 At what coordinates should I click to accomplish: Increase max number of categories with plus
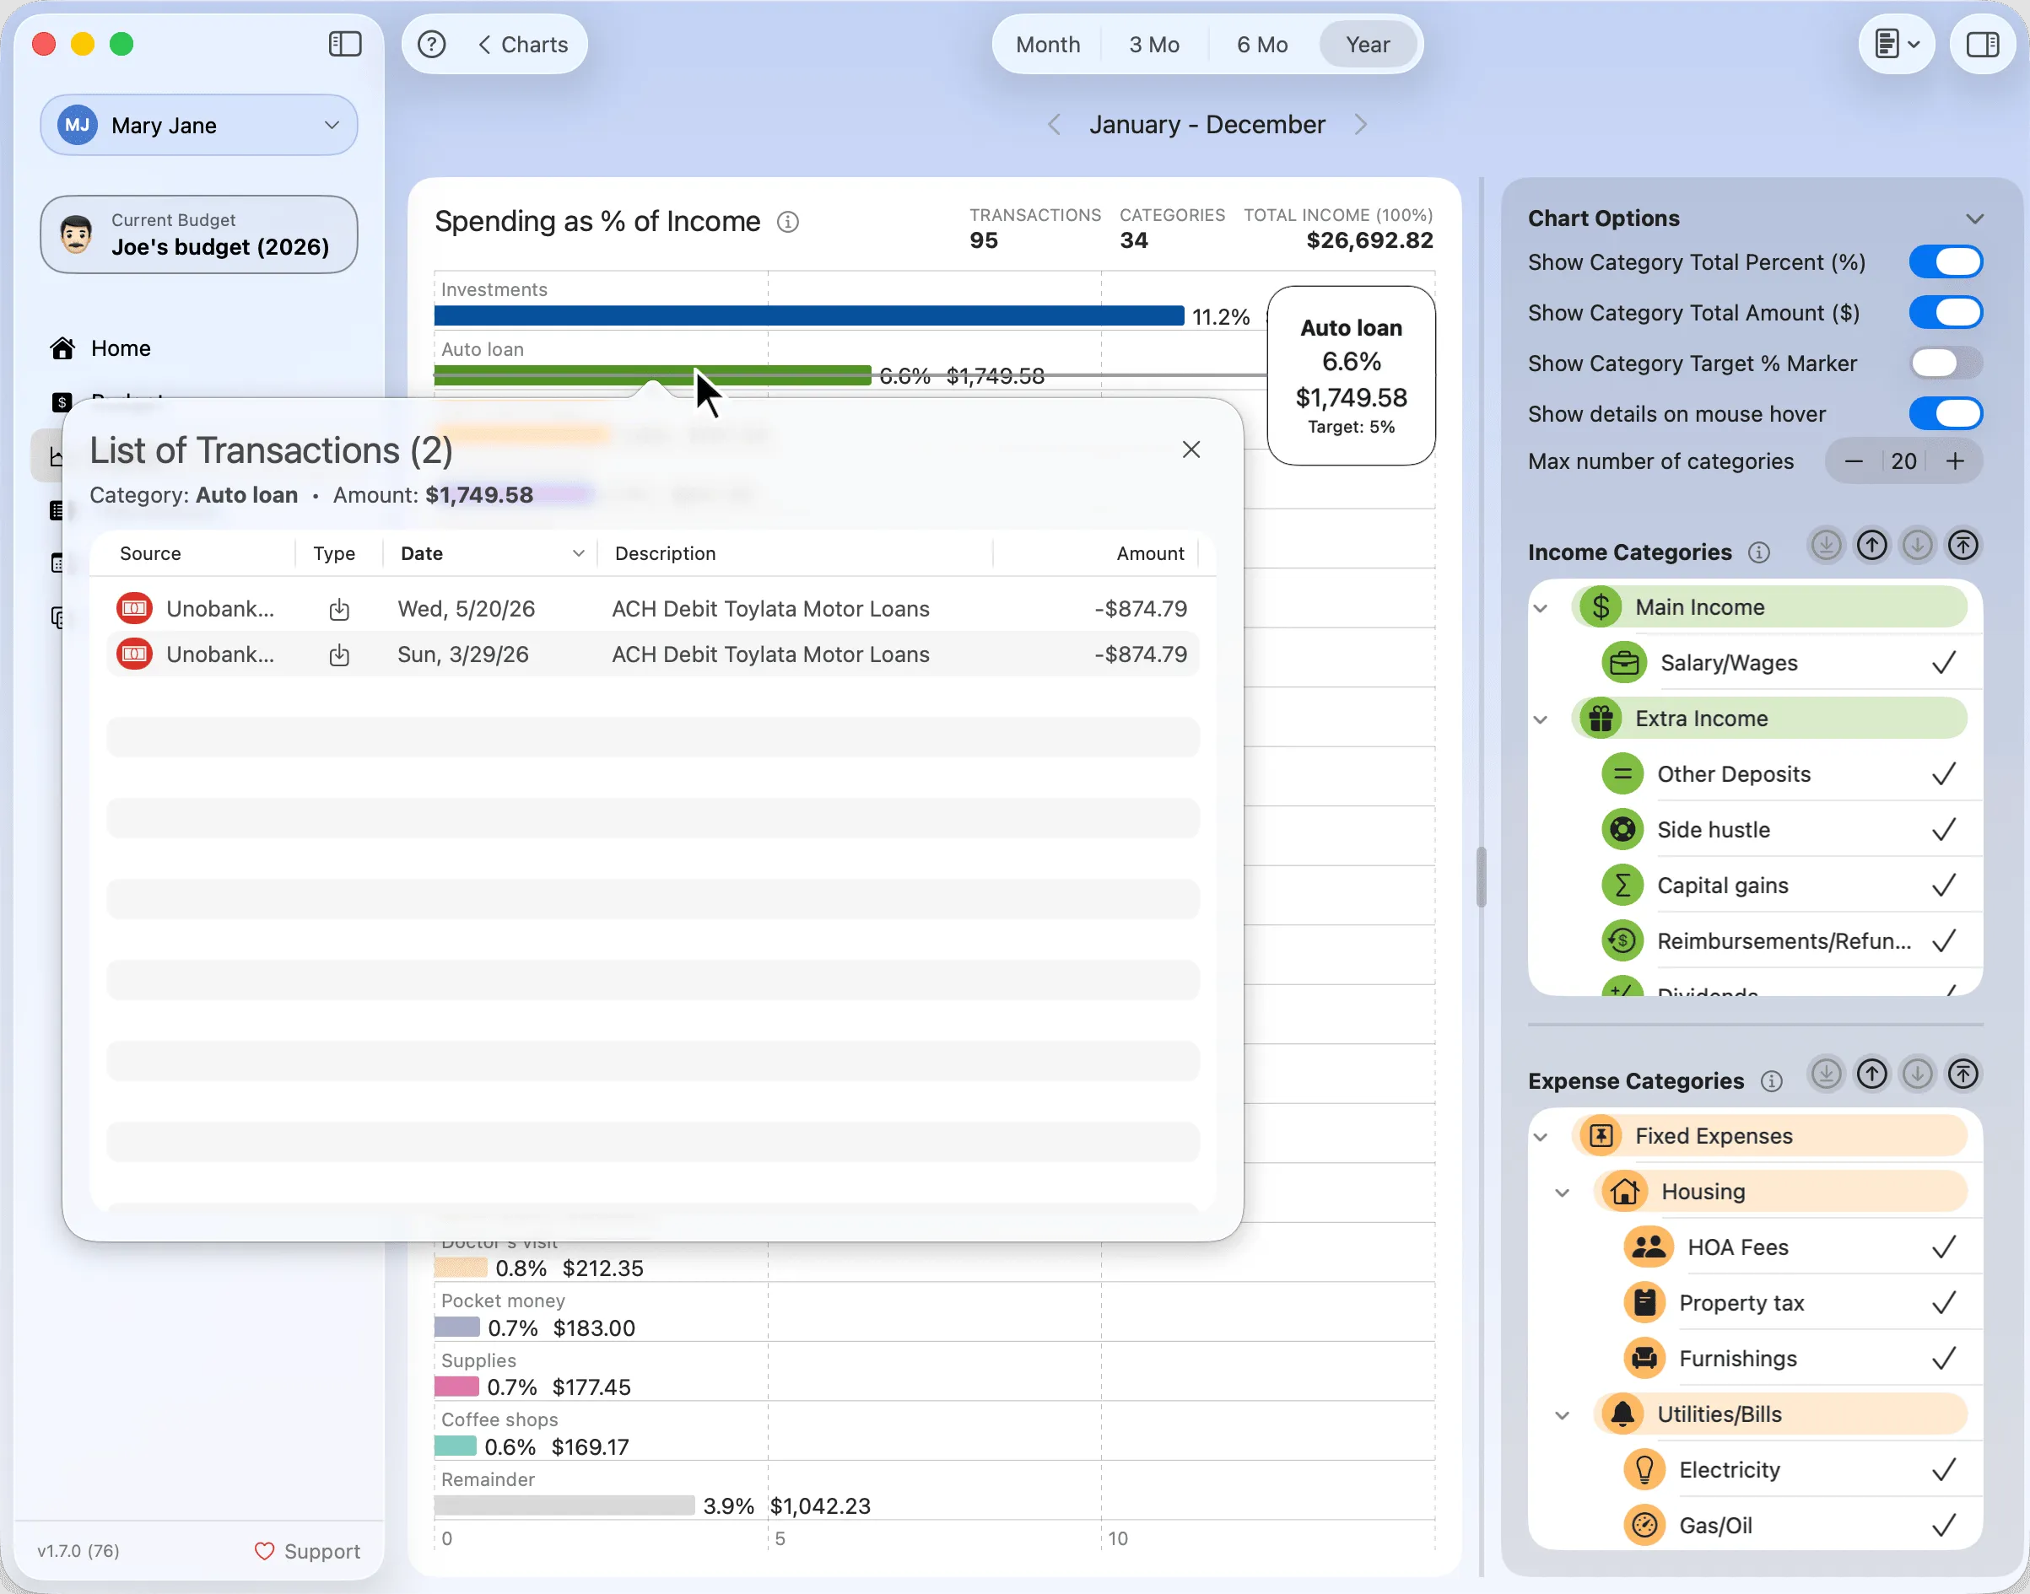click(1955, 461)
